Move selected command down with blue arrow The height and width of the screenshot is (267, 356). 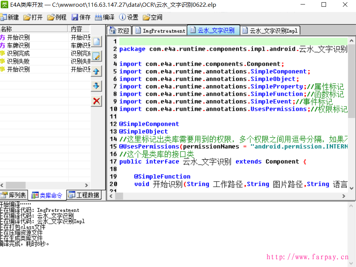click(x=97, y=86)
